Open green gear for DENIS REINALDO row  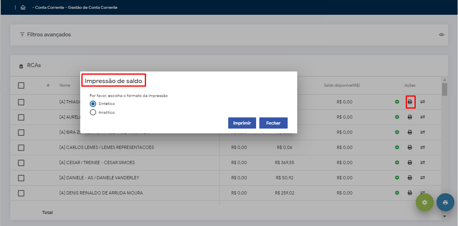coord(397,193)
